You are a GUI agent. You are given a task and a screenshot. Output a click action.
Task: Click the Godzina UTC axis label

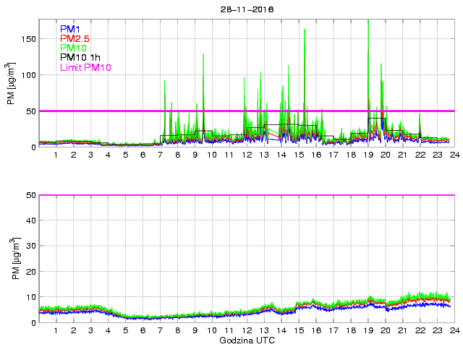(246, 340)
